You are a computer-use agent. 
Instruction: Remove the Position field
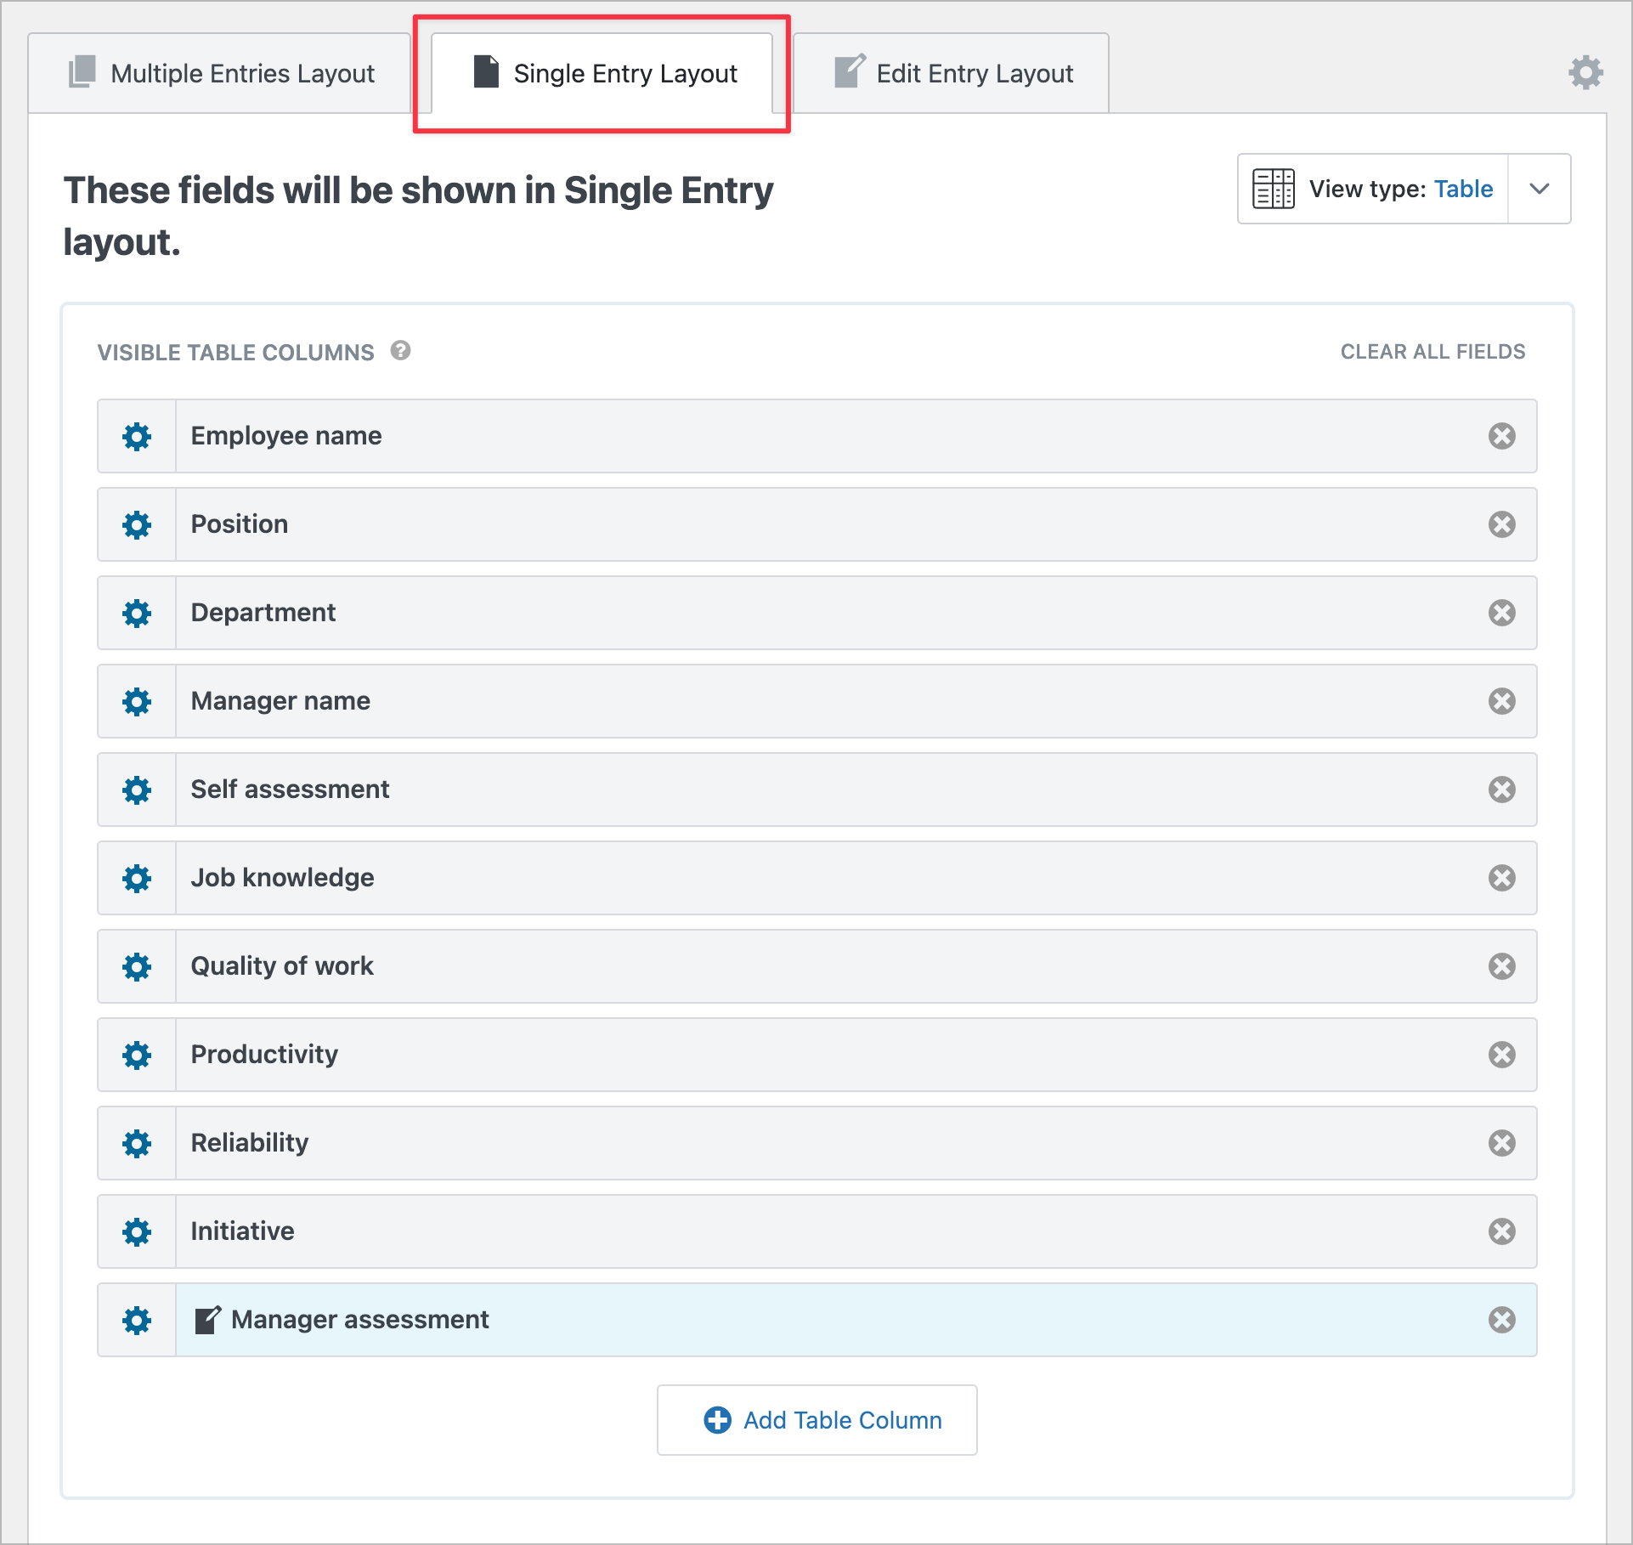[x=1501, y=524]
